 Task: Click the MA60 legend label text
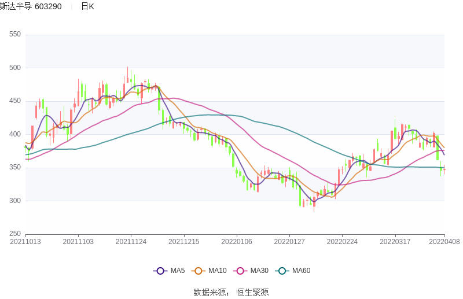[x=301, y=271]
